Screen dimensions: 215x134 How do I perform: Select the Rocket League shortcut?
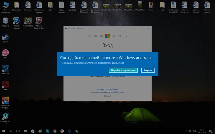click(17, 23)
